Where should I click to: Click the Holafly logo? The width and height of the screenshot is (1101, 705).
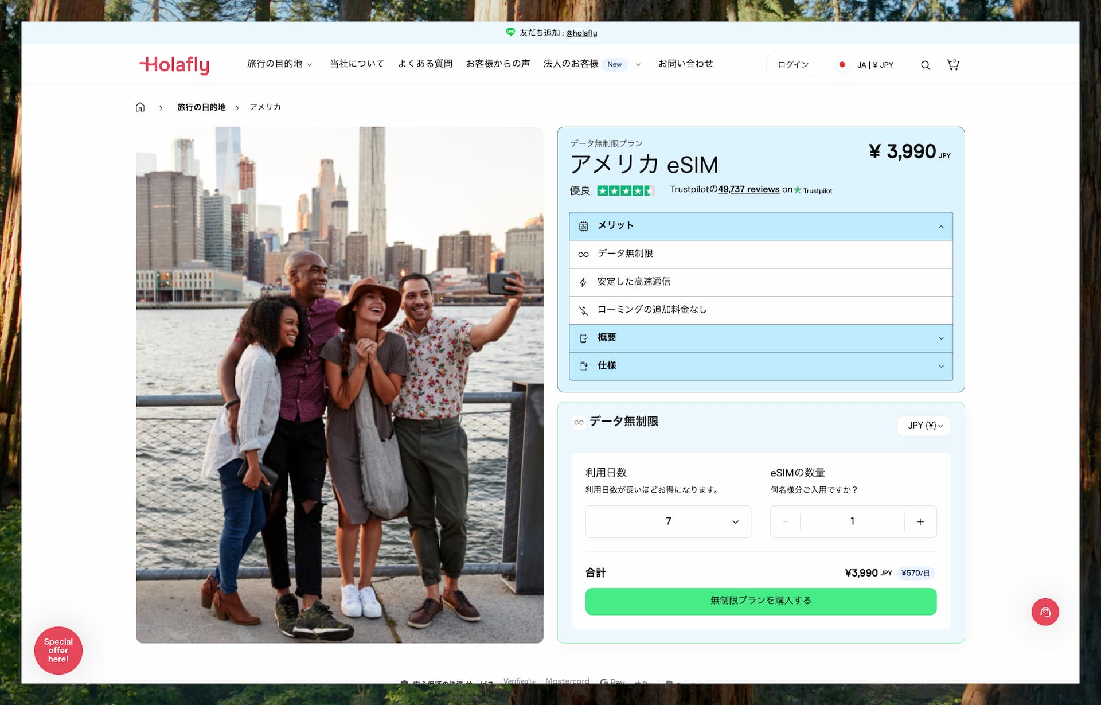tap(174, 65)
